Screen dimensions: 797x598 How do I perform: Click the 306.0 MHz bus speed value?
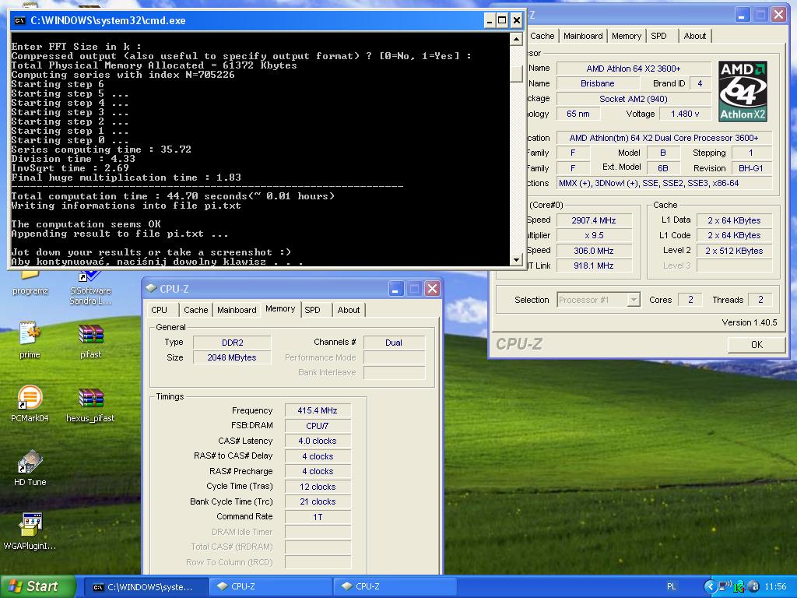pyautogui.click(x=594, y=251)
